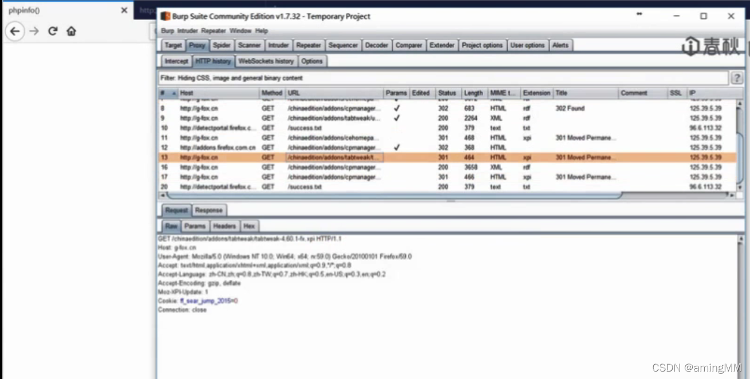Select row 12 host addons.firefox.com.cn
The width and height of the screenshot is (750, 379).
446,148
